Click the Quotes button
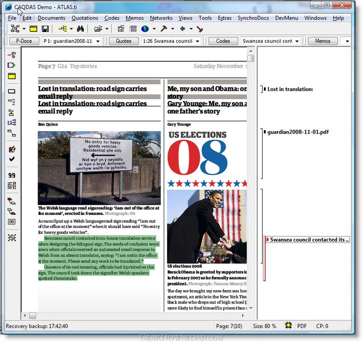Screen dimensions: 363x342 [x=124, y=41]
